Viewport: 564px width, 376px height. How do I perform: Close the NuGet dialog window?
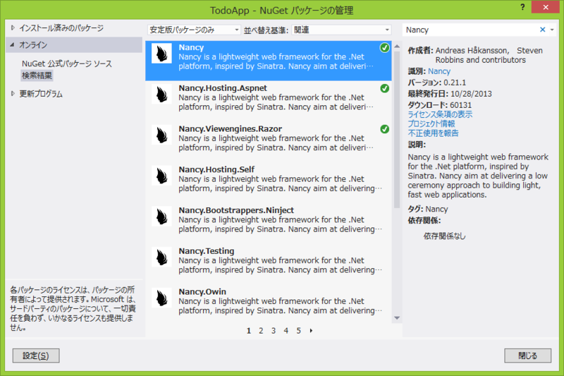point(545,7)
